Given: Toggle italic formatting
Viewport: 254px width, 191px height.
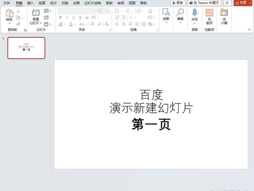Looking at the screenshot, I should click(67, 18).
